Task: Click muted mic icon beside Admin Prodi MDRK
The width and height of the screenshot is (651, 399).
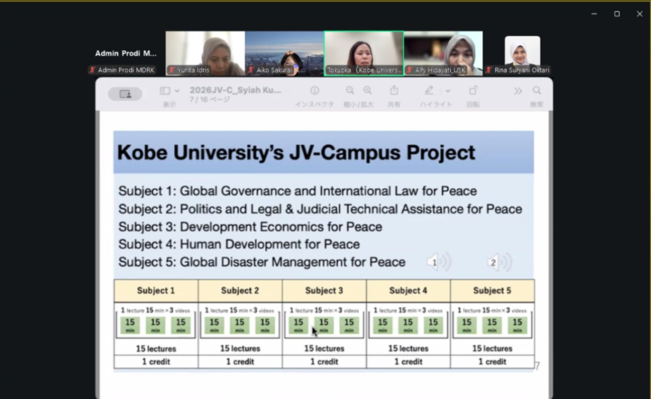Action: pos(92,70)
